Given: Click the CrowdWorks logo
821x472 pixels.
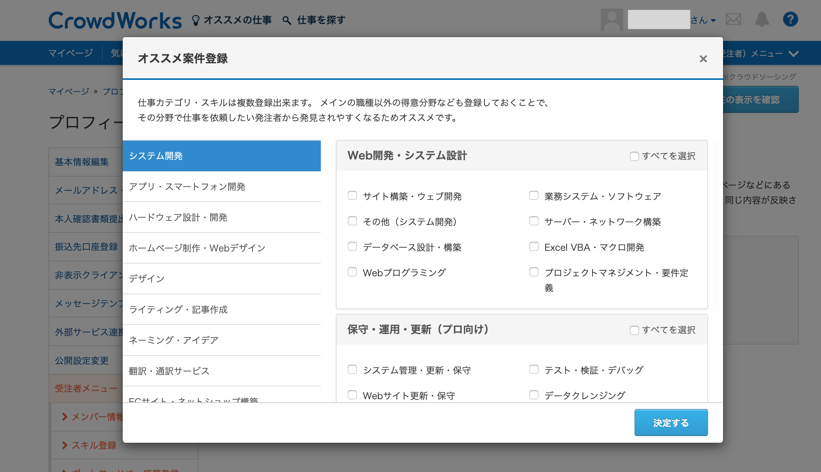Looking at the screenshot, I should 115,20.
